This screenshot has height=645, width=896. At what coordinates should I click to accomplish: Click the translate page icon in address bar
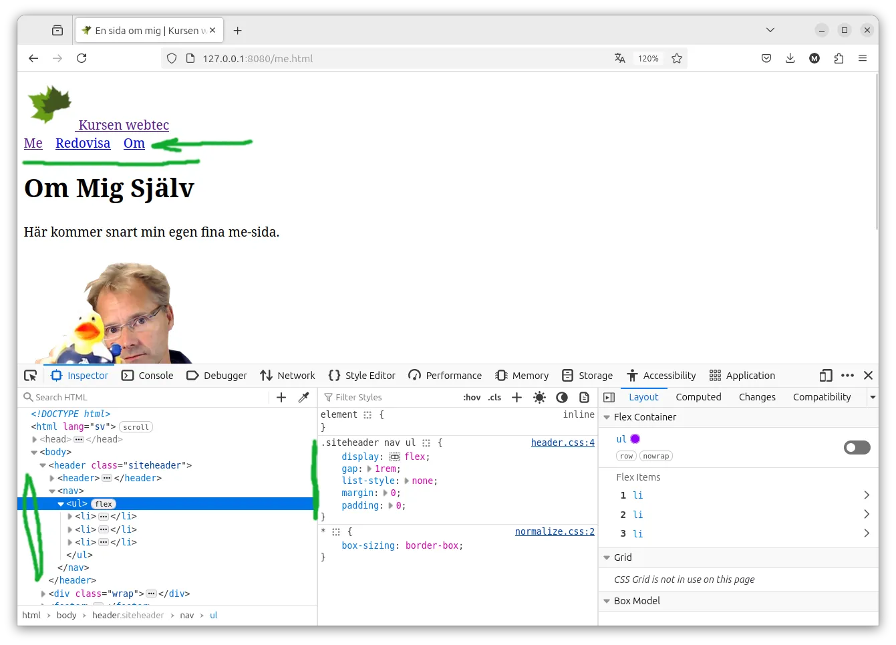pos(620,58)
